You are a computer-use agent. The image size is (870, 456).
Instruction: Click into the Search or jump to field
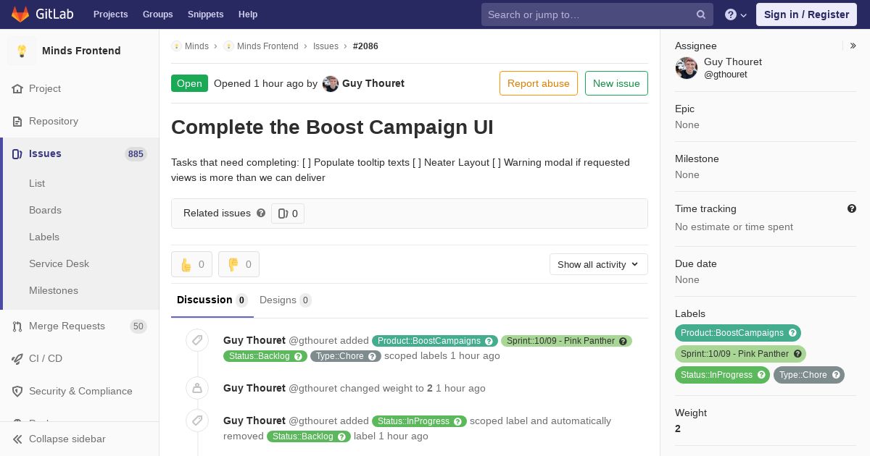point(589,14)
